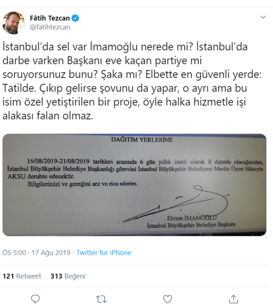
Task: View the 121 Retweet list
Action: [x=22, y=276]
